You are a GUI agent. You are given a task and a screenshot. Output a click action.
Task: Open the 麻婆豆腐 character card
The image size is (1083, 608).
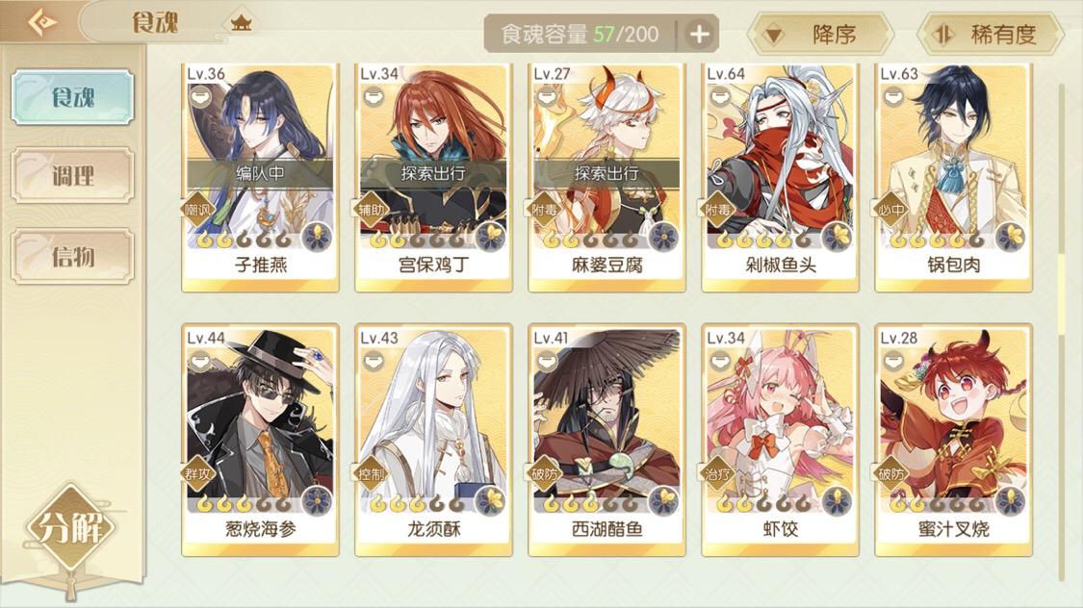606,178
